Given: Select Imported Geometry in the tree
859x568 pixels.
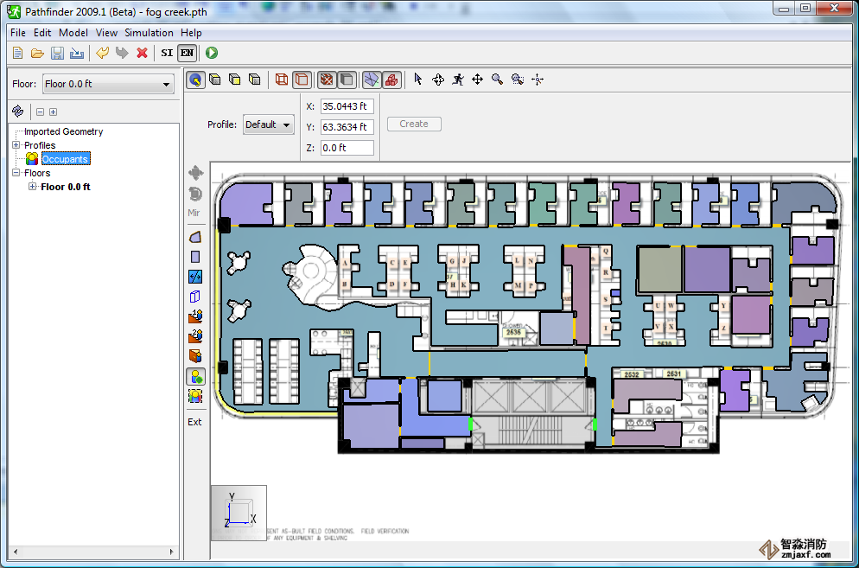Looking at the screenshot, I should coord(63,131).
